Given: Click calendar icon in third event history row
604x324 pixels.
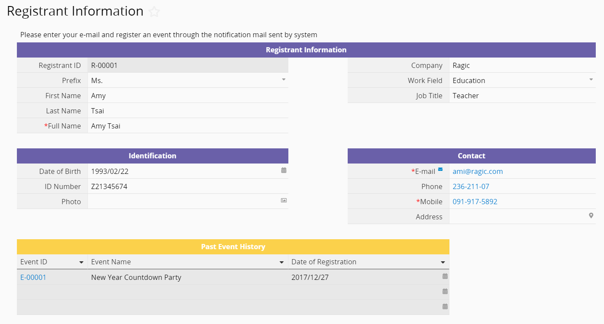Looking at the screenshot, I should point(445,306).
